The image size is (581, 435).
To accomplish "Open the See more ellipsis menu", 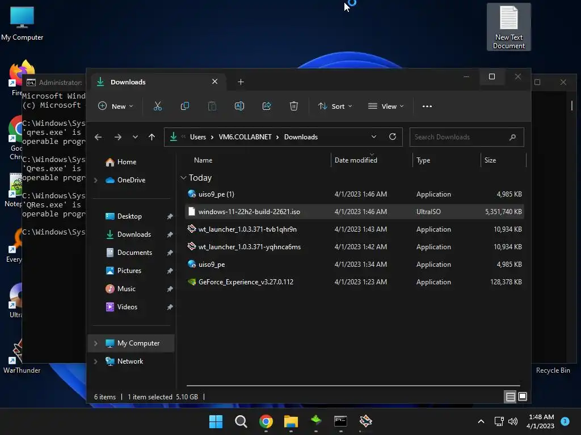I will [x=427, y=106].
